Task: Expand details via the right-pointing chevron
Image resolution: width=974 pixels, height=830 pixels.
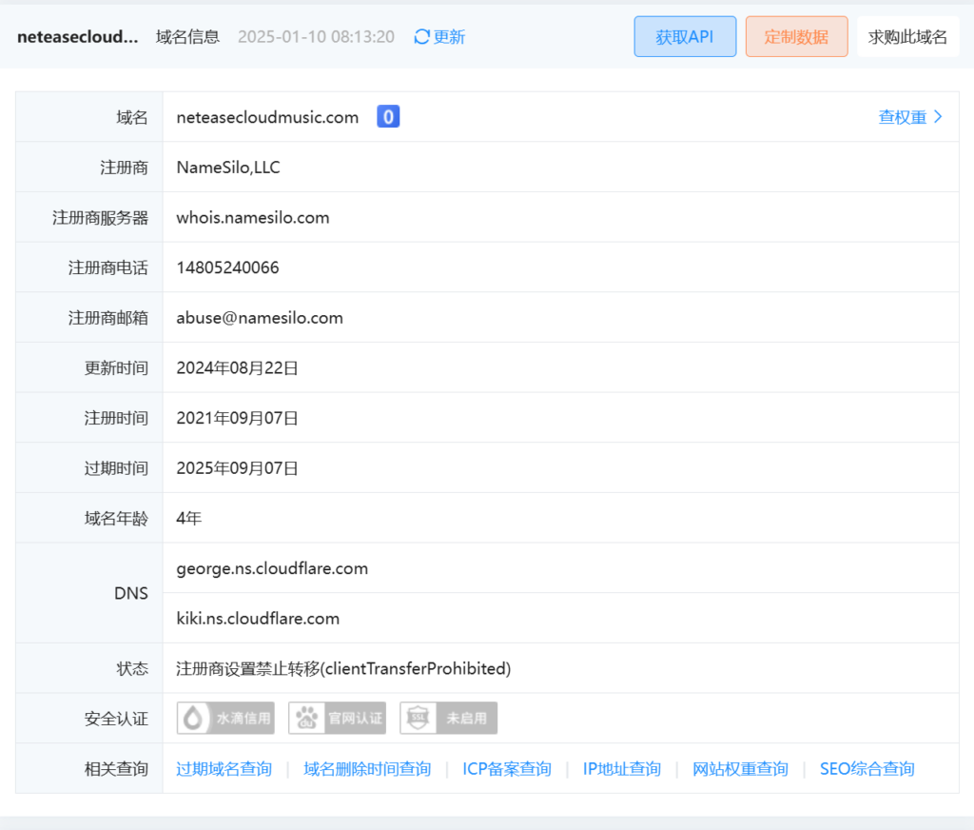Action: (x=937, y=116)
